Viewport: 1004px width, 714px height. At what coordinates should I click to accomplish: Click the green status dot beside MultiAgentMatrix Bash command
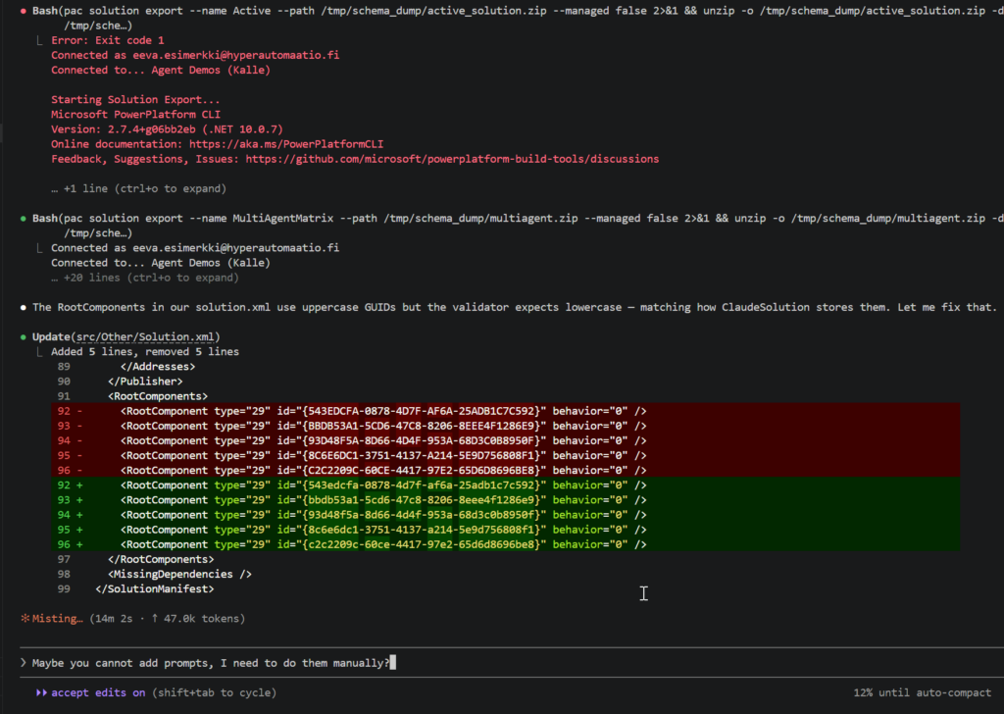coord(24,219)
